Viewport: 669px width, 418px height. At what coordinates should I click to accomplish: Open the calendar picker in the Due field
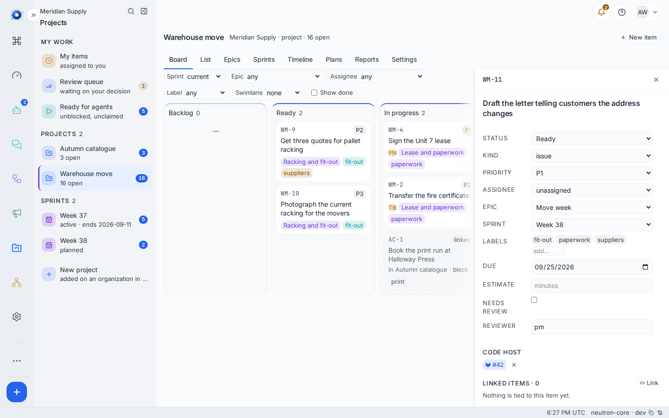(645, 267)
